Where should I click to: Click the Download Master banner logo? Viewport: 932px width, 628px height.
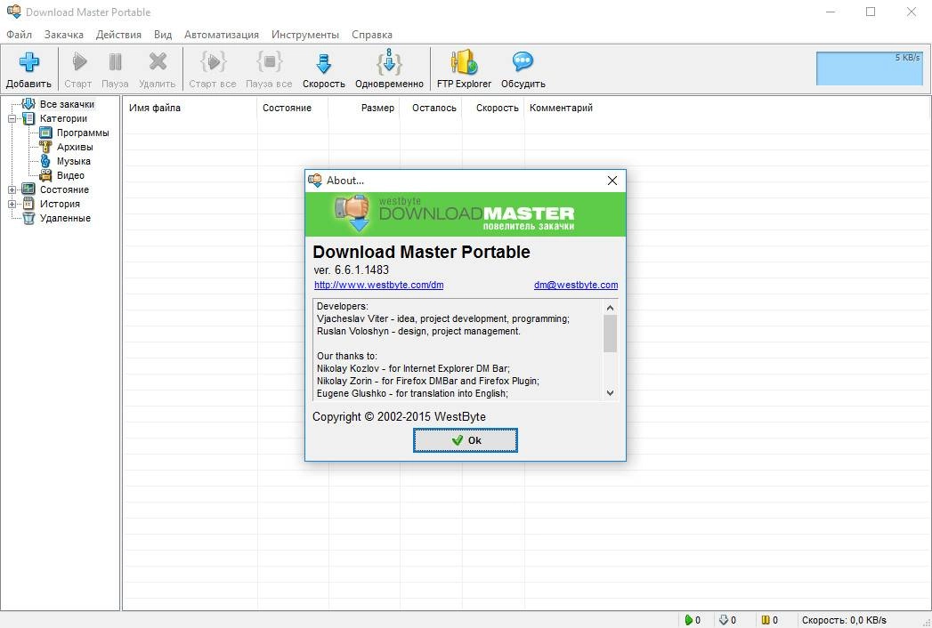(466, 214)
